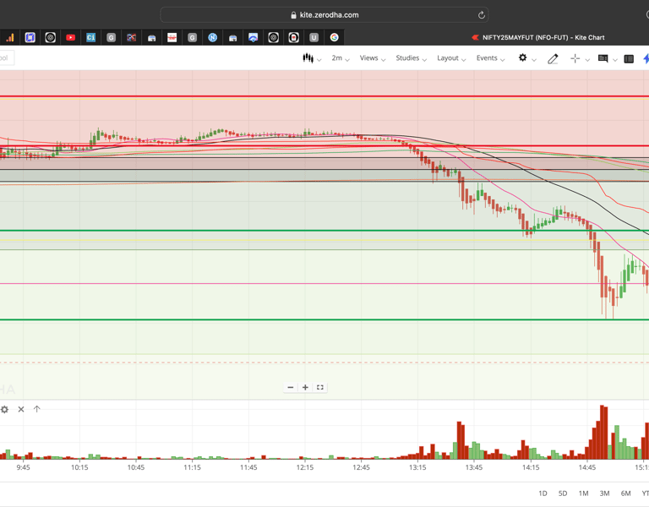Screen dimensions: 649x507
Task: Open the blue Ci bookmark
Action: coord(90,38)
